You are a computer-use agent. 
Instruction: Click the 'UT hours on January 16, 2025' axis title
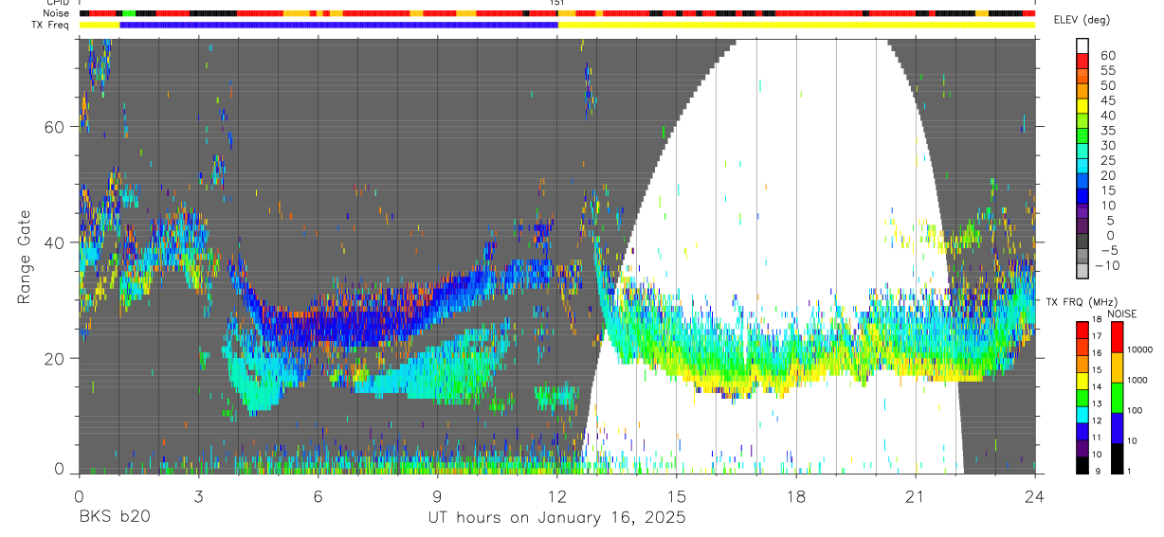[x=557, y=518]
